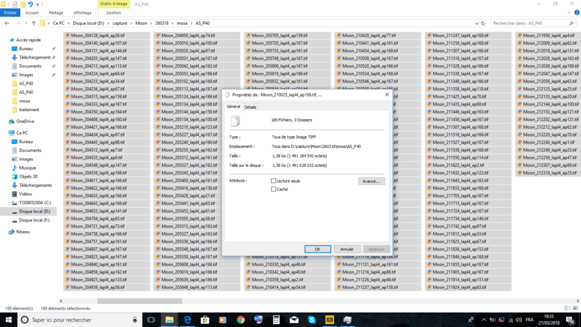Image resolution: width=581 pixels, height=327 pixels.
Task: Launch Google Chrome from taskbar
Action: [241, 319]
